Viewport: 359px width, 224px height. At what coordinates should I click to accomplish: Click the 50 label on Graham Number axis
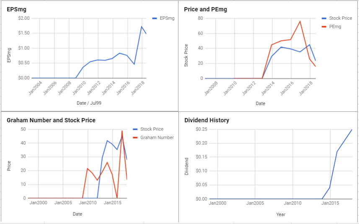click(23, 129)
